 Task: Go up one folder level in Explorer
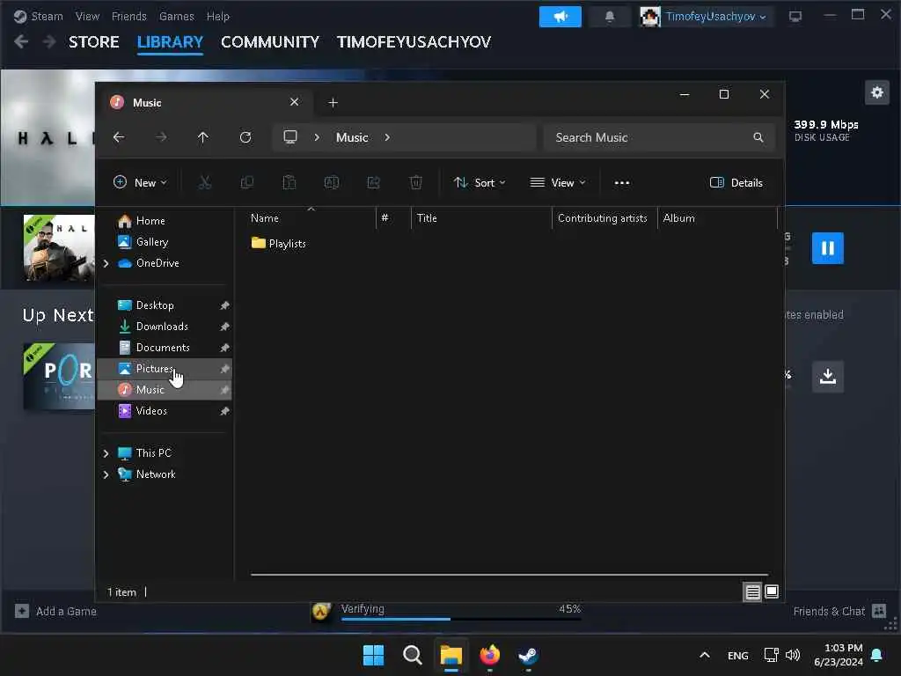(203, 137)
